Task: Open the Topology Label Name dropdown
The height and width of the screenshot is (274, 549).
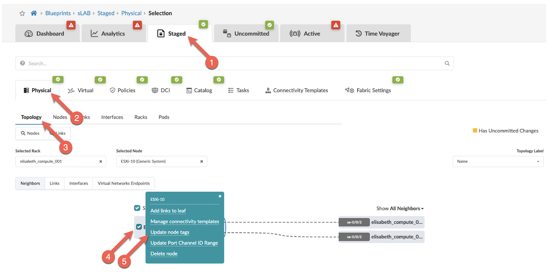Action: click(x=498, y=161)
